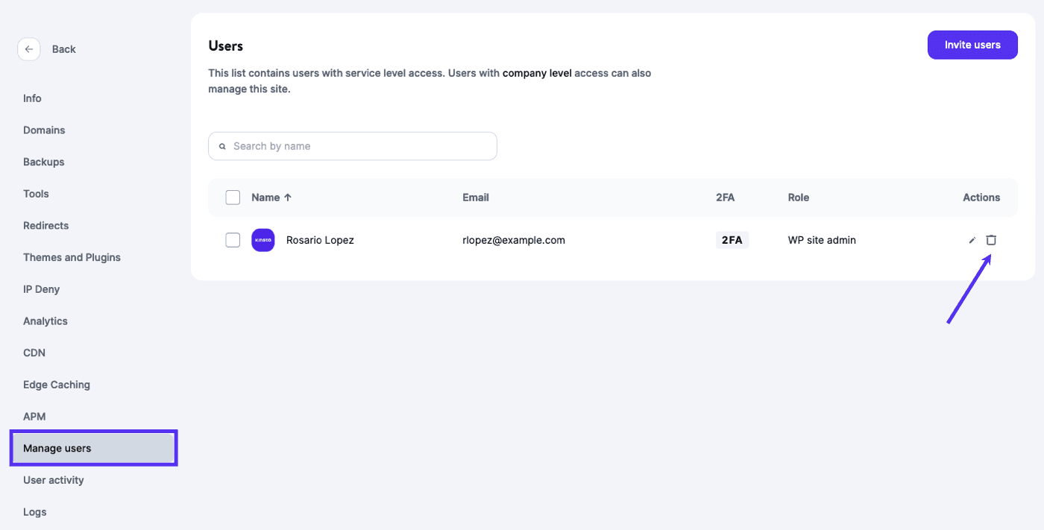Image resolution: width=1044 pixels, height=530 pixels.
Task: Click the pencil icon to edit Rosario Lopez
Action: [x=972, y=239]
